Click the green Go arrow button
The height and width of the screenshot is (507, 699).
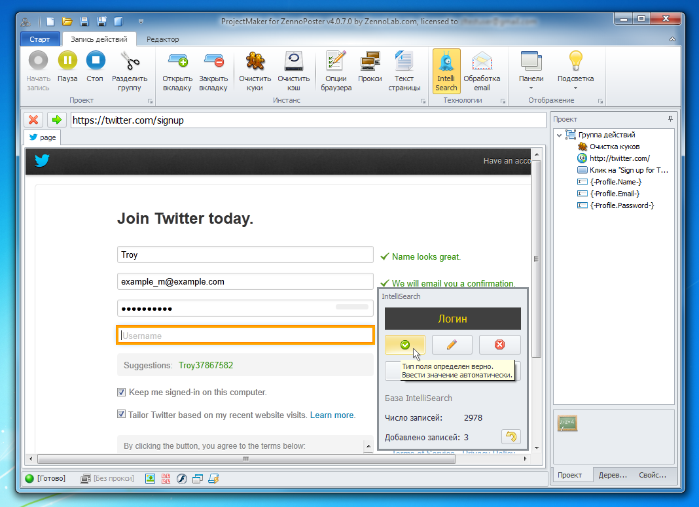click(57, 120)
